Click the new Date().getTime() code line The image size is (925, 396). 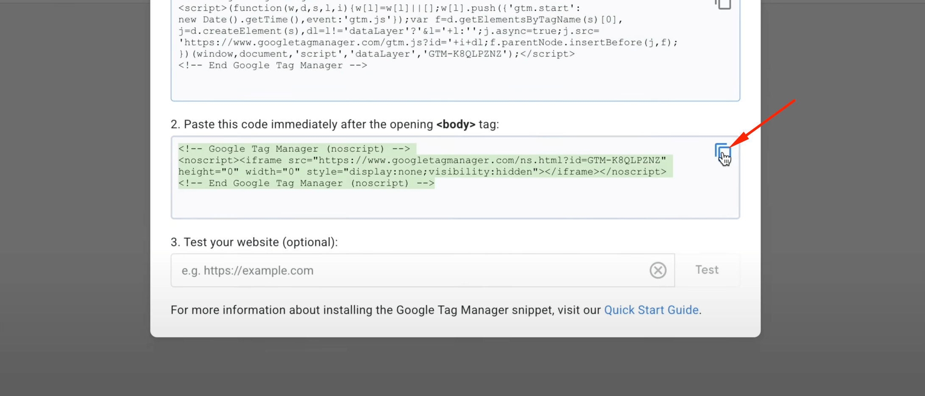tap(400, 20)
